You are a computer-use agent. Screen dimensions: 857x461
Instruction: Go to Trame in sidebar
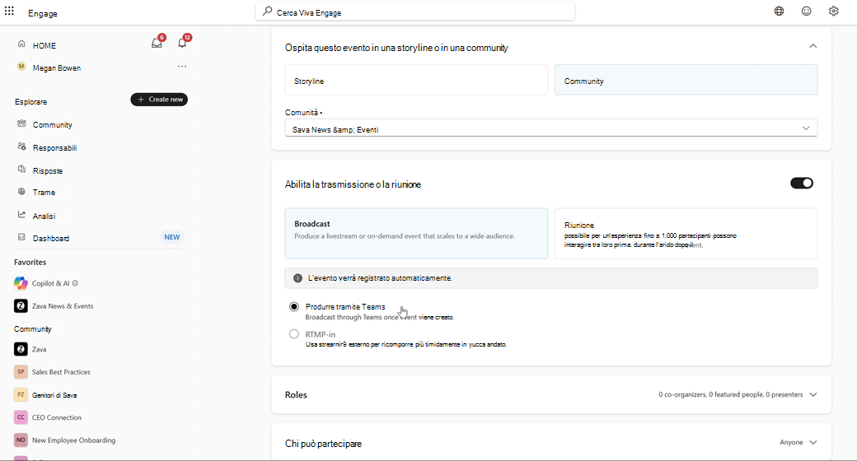pyautogui.click(x=44, y=193)
